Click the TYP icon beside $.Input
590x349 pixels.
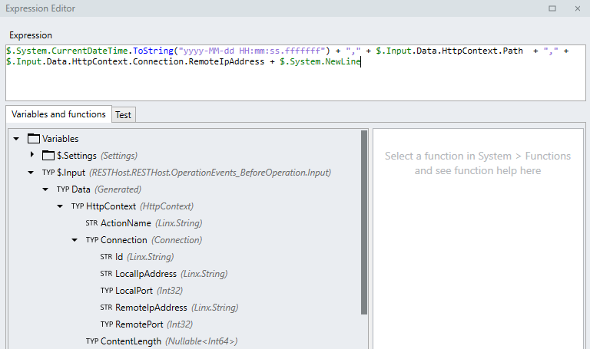(48, 173)
